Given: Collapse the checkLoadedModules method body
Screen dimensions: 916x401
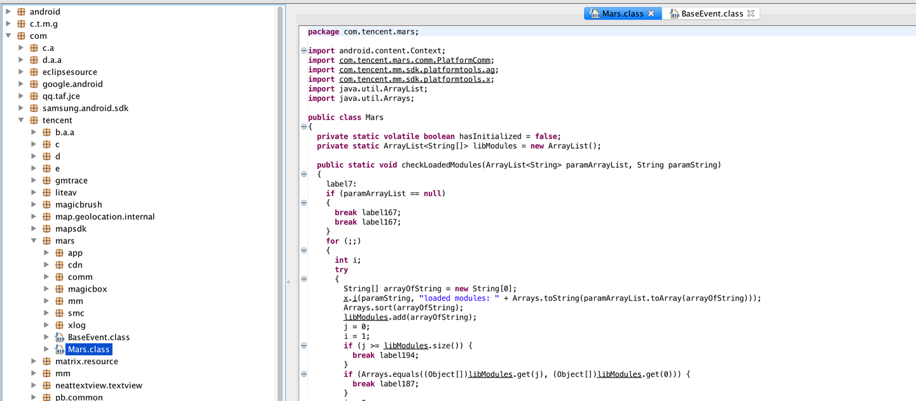Looking at the screenshot, I should 303,173.
